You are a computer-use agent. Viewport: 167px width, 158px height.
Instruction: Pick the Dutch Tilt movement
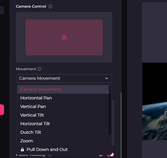(x=31, y=132)
